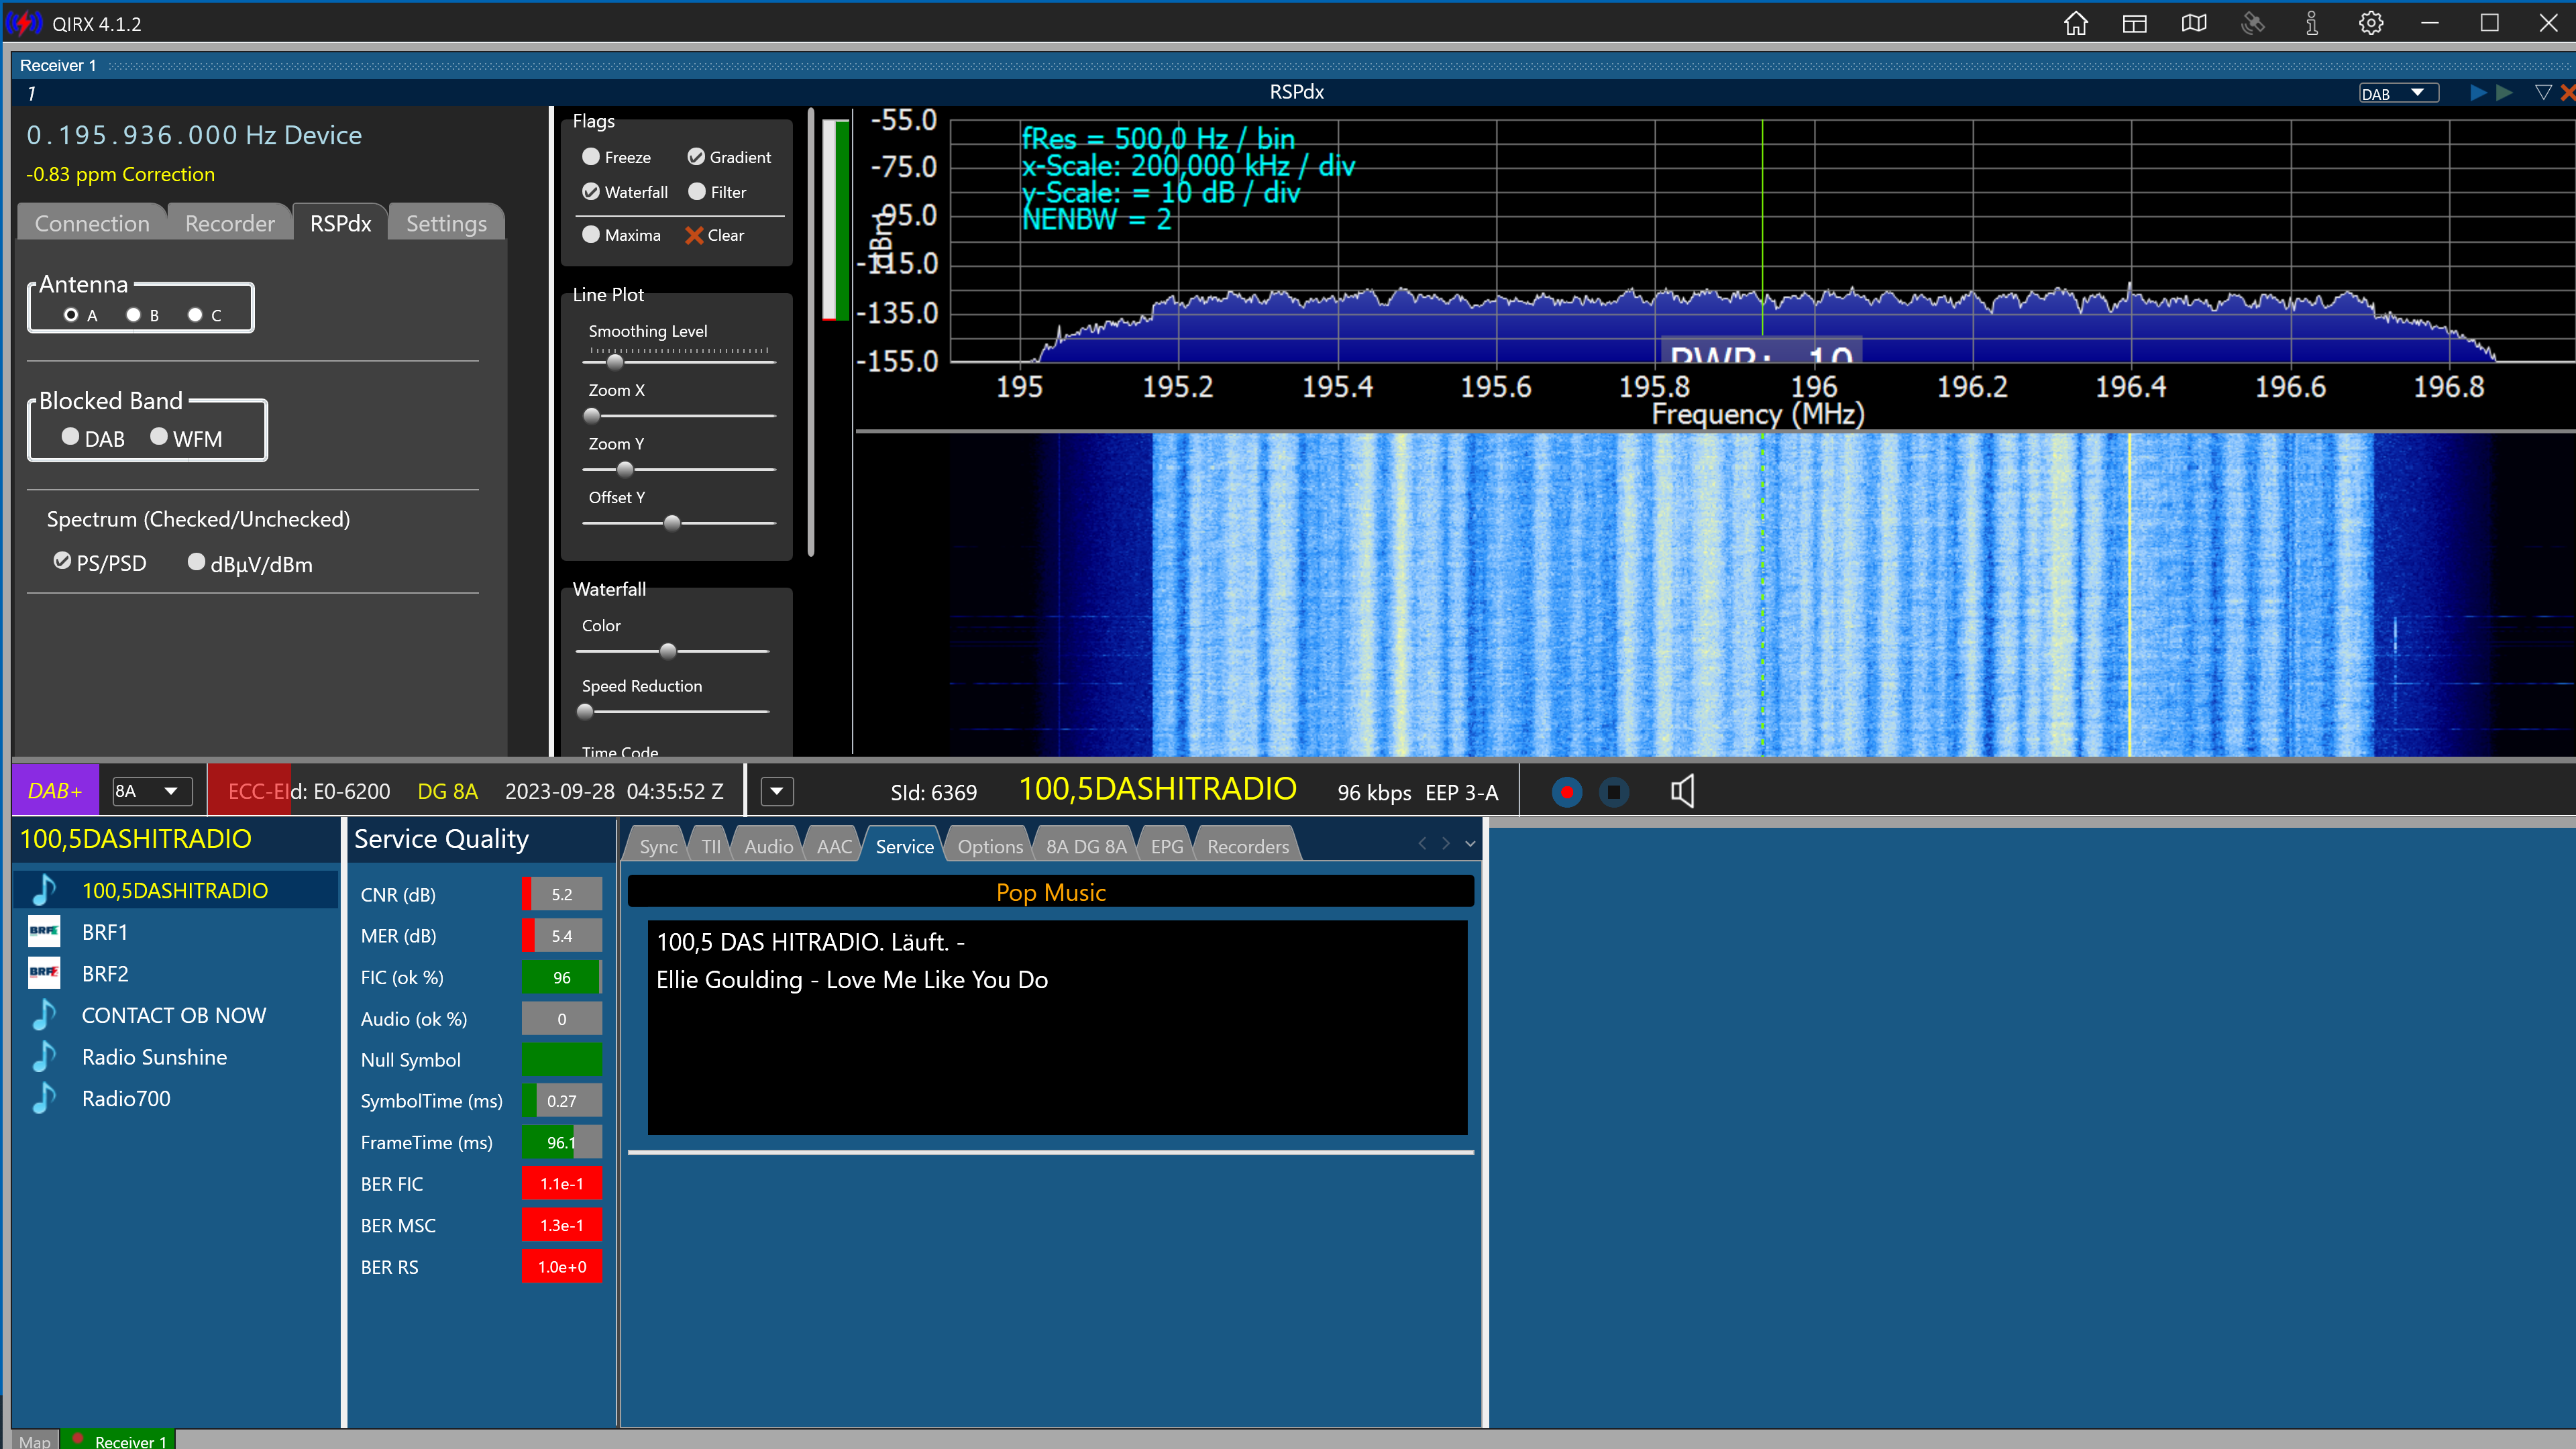The image size is (2576, 1449).
Task: Click the Home icon in title bar
Action: 2076,24
